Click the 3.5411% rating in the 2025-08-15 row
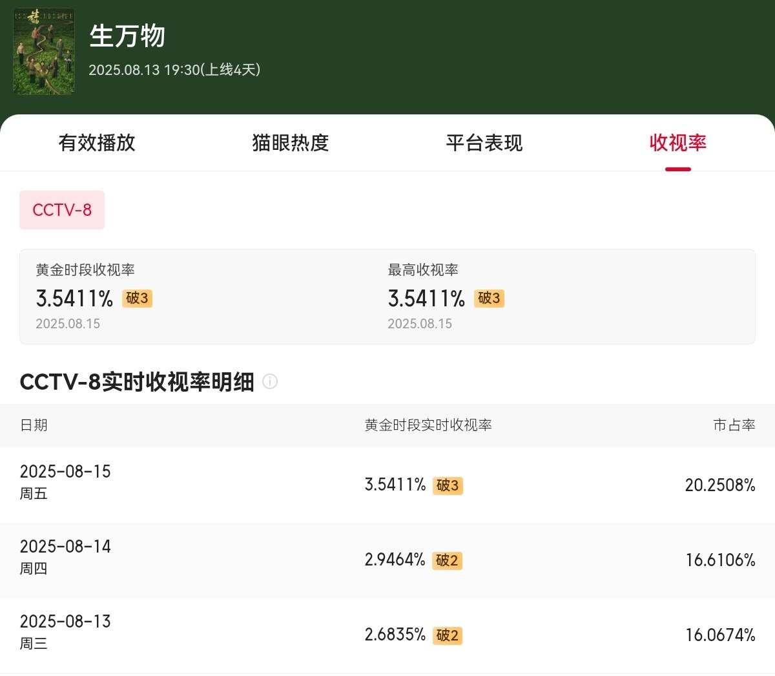 395,485
